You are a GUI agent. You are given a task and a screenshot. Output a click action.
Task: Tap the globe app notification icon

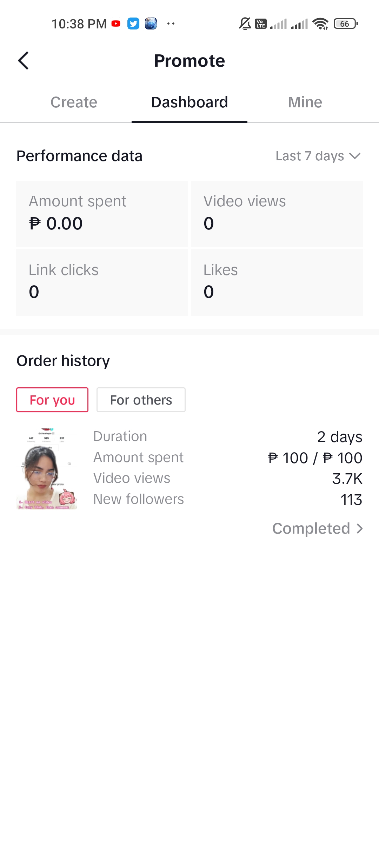coord(151,24)
